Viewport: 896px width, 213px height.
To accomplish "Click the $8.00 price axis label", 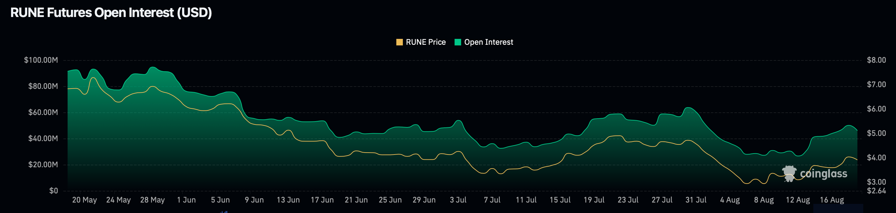I will click(876, 60).
